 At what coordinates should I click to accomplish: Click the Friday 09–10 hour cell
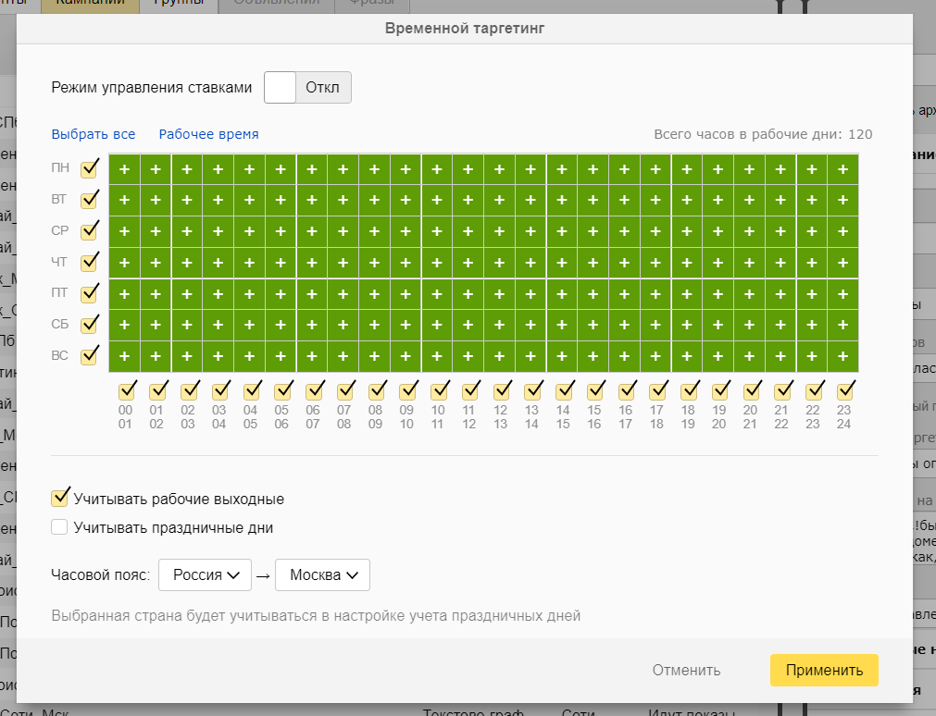406,294
